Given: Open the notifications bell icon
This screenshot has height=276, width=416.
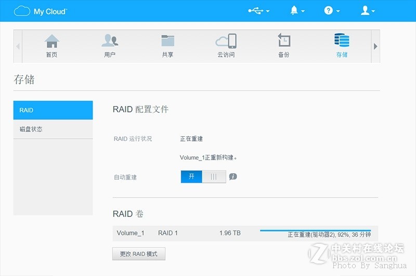Looking at the screenshot, I should (x=294, y=10).
